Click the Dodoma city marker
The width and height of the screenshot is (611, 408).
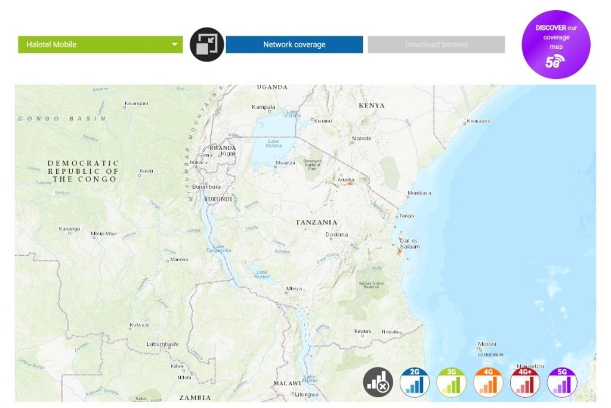[x=337, y=235]
